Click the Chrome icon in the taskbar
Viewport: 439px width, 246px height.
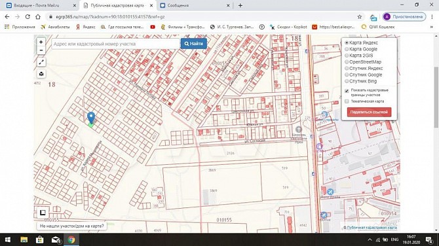click(x=71, y=239)
